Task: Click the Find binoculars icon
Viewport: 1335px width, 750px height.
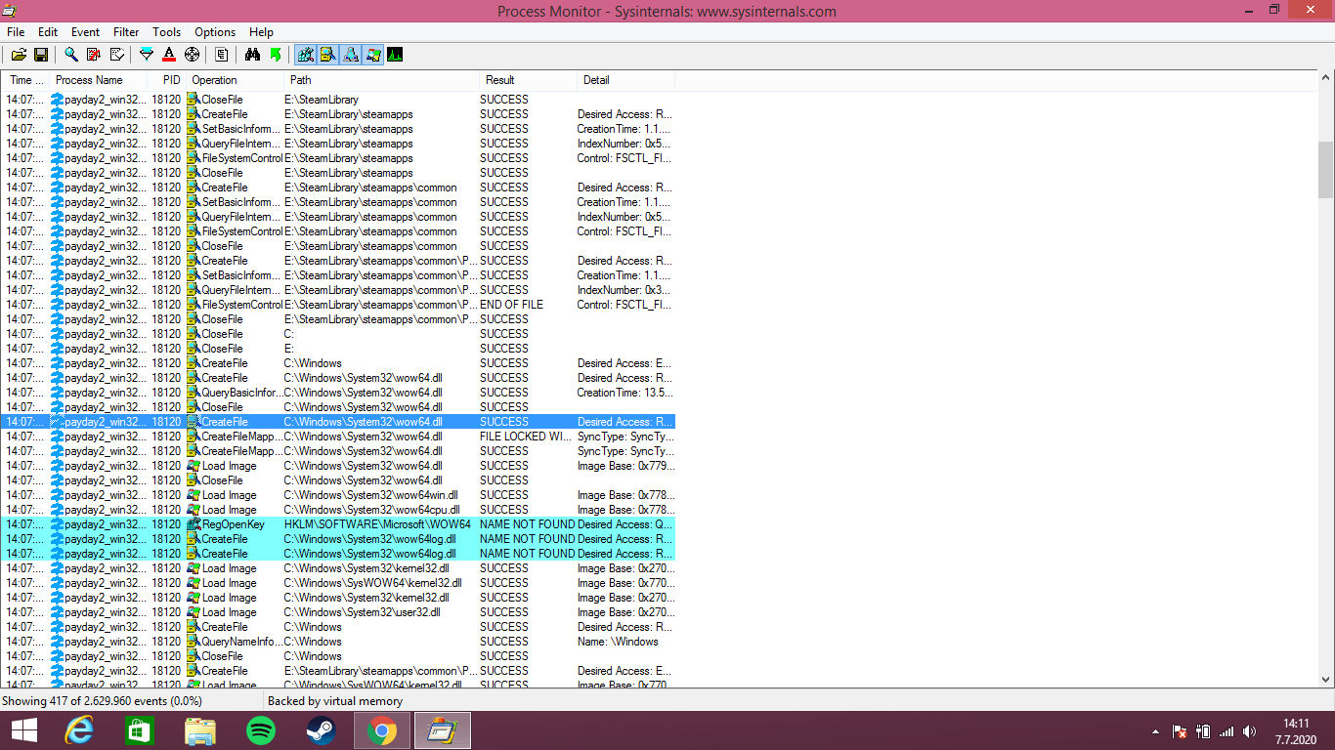Action: pos(252,55)
